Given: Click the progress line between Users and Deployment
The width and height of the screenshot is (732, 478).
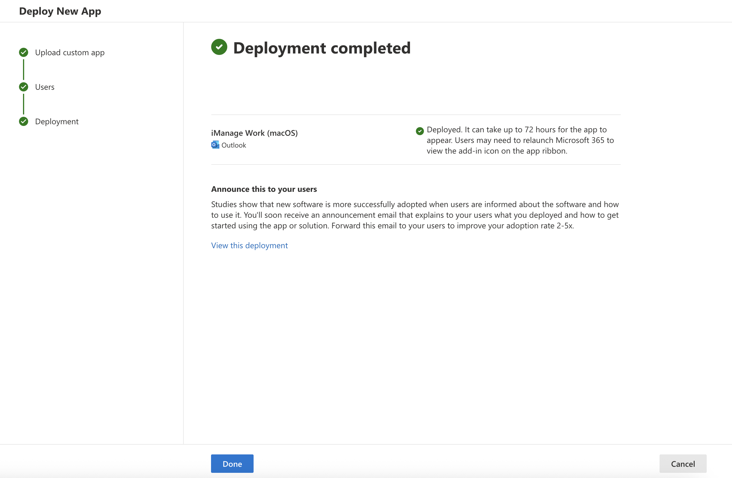Looking at the screenshot, I should coord(23,104).
